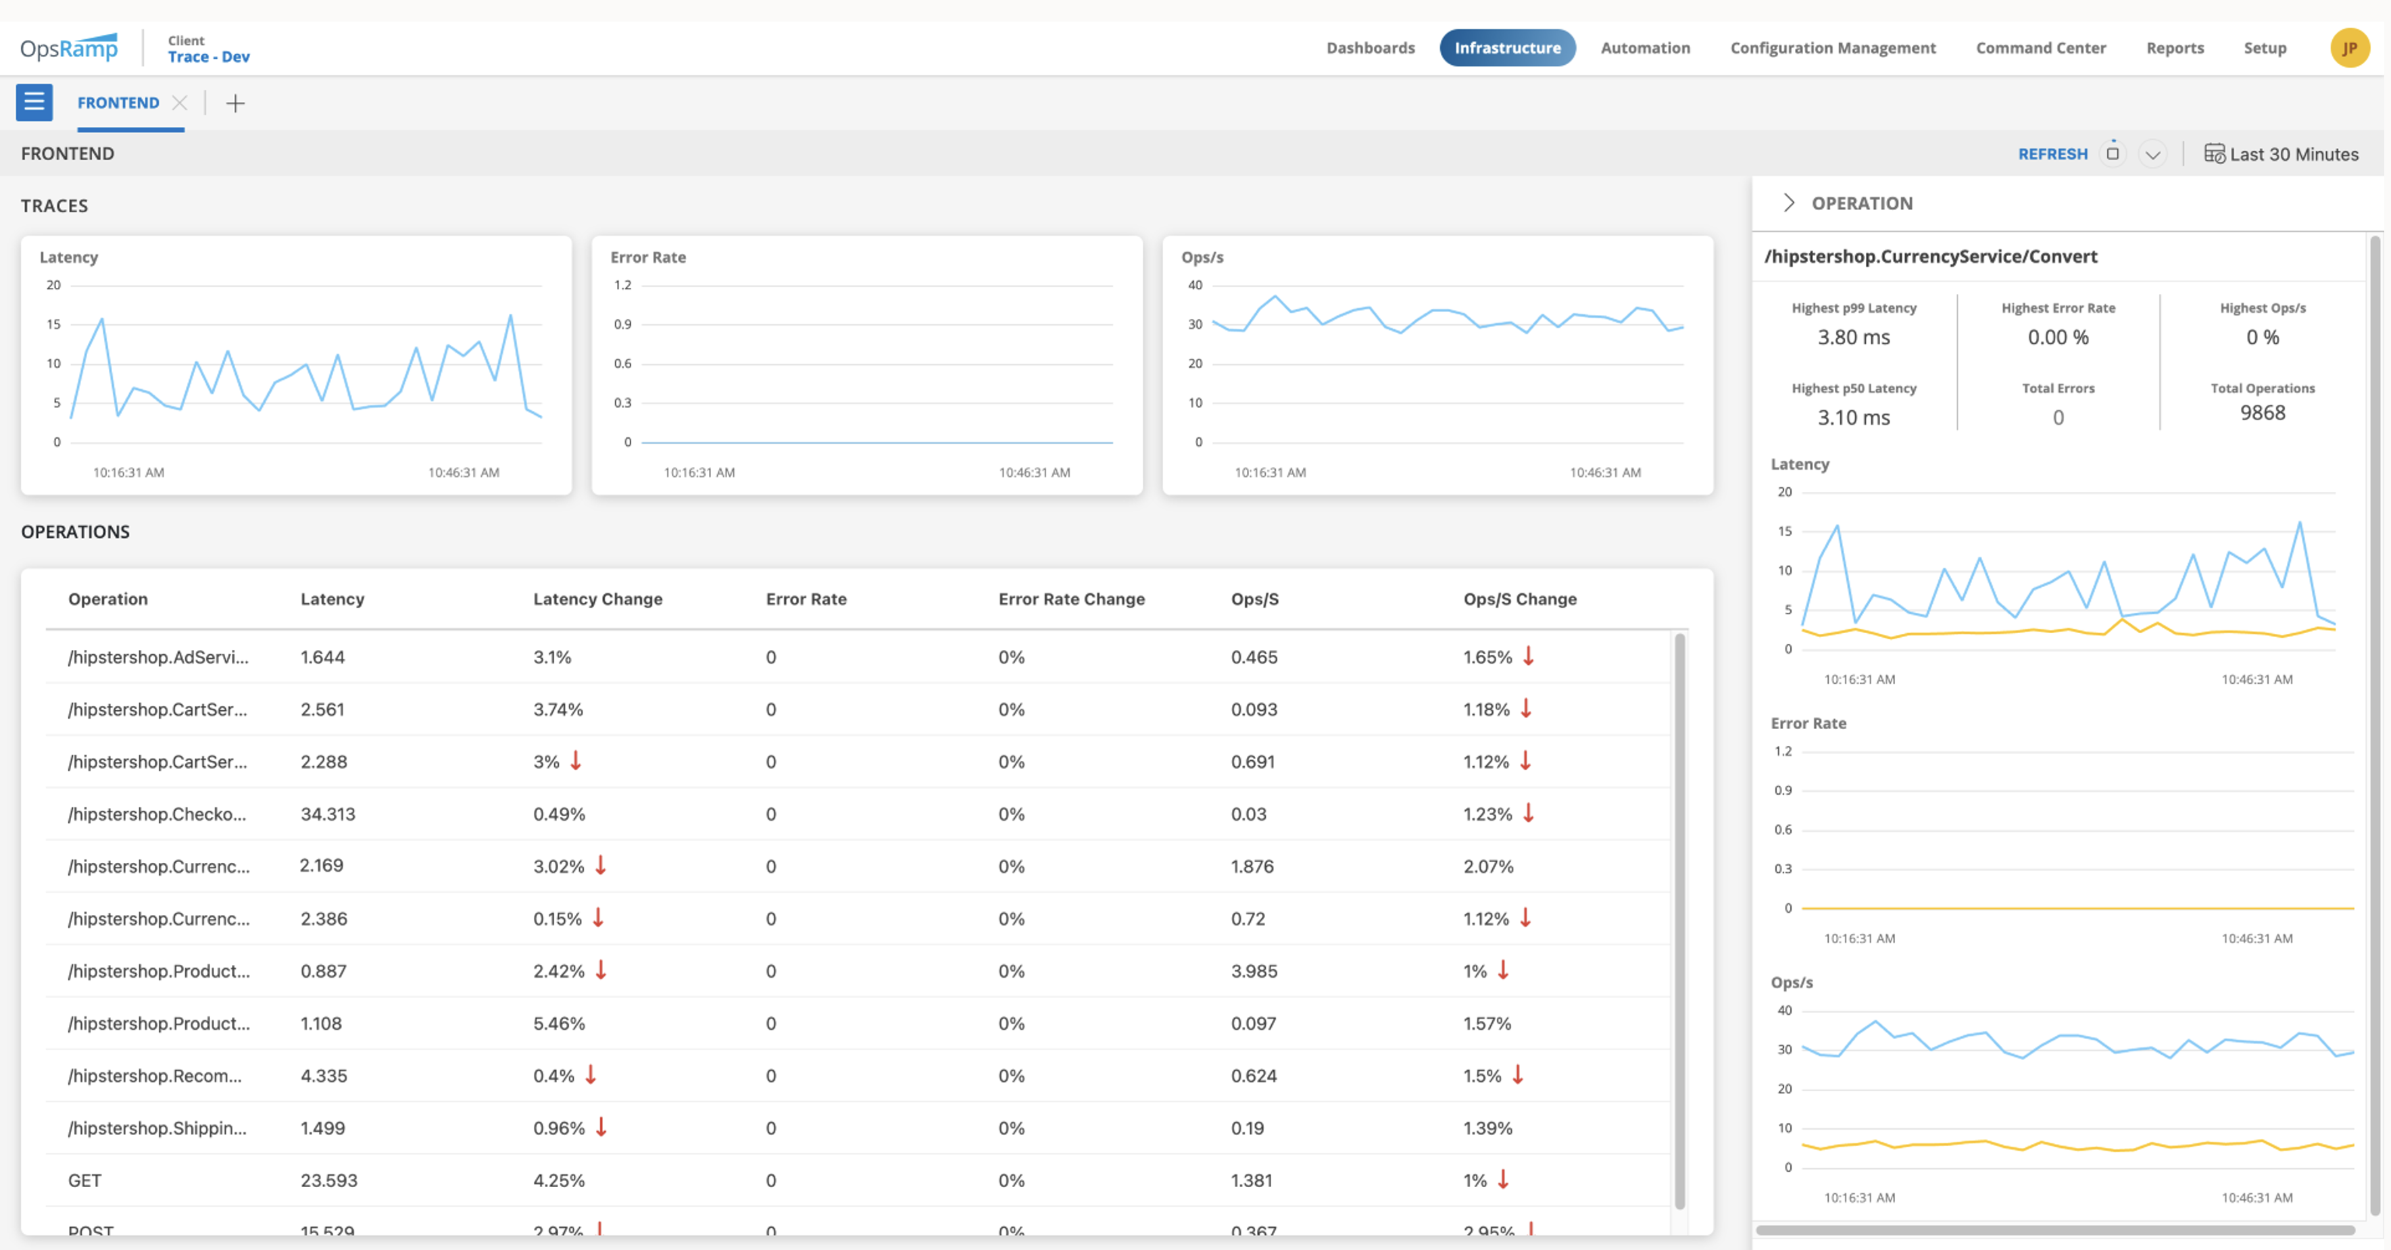The height and width of the screenshot is (1250, 2391).
Task: Select the GET operation row
Action: 84,1180
